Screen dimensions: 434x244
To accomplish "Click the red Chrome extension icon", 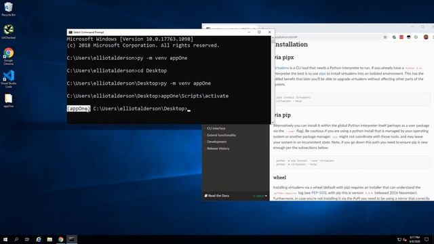I will (401, 37).
